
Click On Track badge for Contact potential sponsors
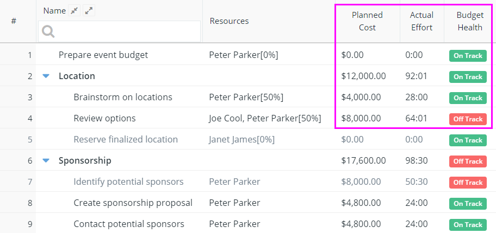468,225
